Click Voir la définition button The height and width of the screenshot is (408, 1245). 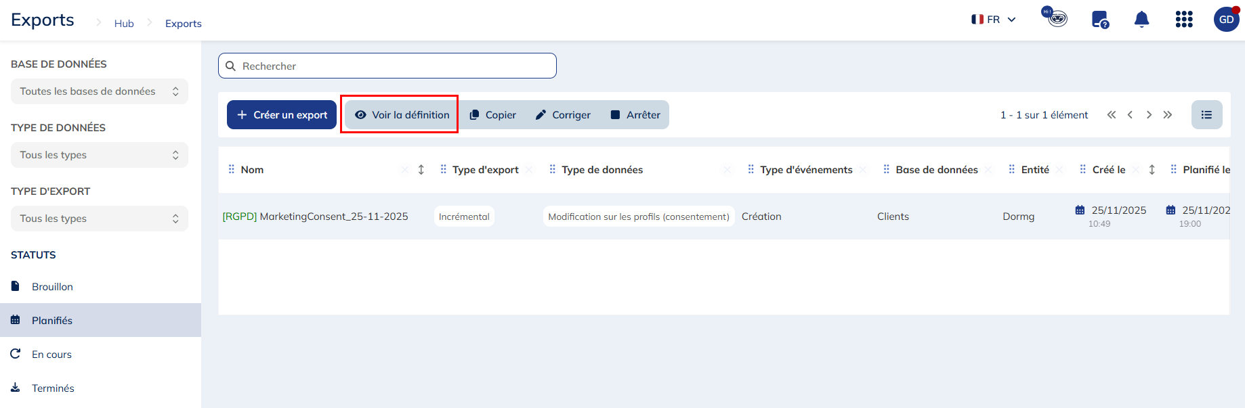(402, 115)
